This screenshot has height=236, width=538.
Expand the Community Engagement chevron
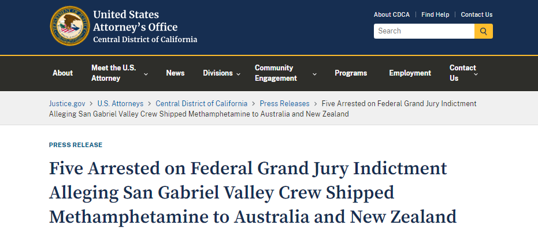coord(314,74)
